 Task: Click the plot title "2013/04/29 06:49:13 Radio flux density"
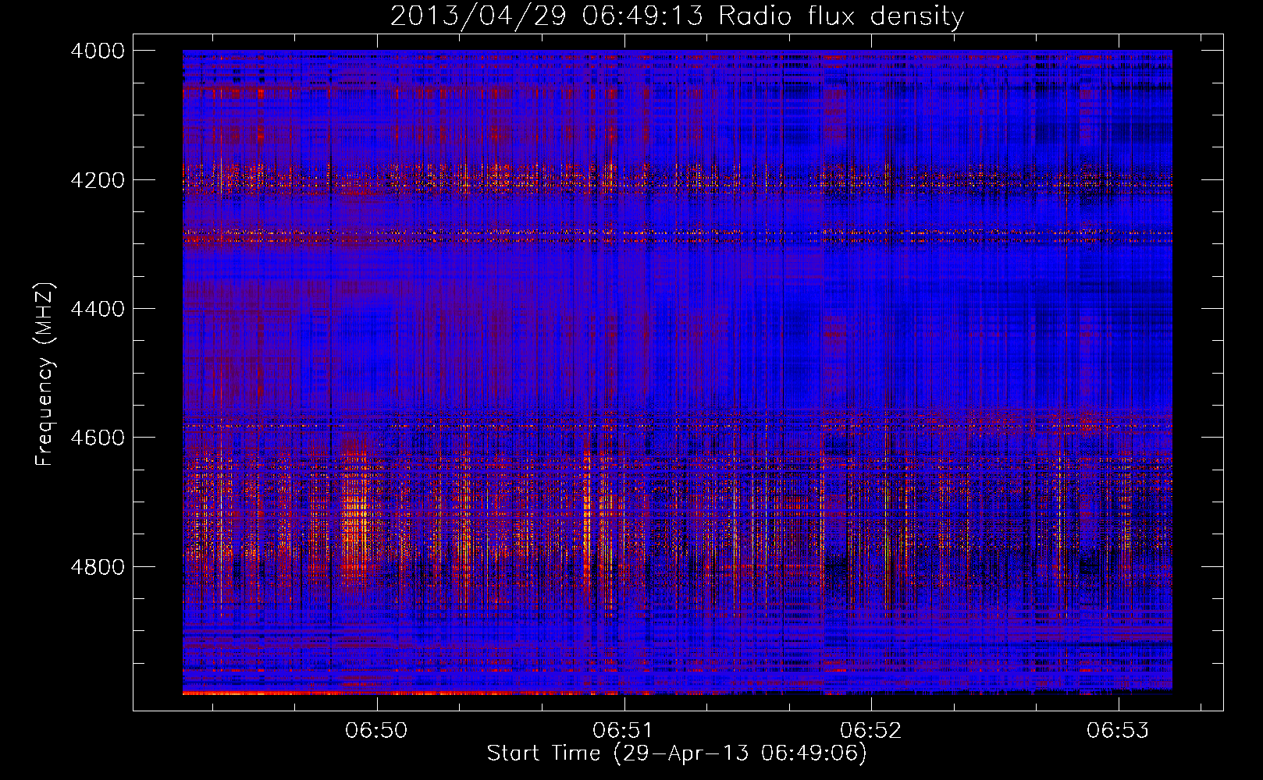tap(677, 16)
